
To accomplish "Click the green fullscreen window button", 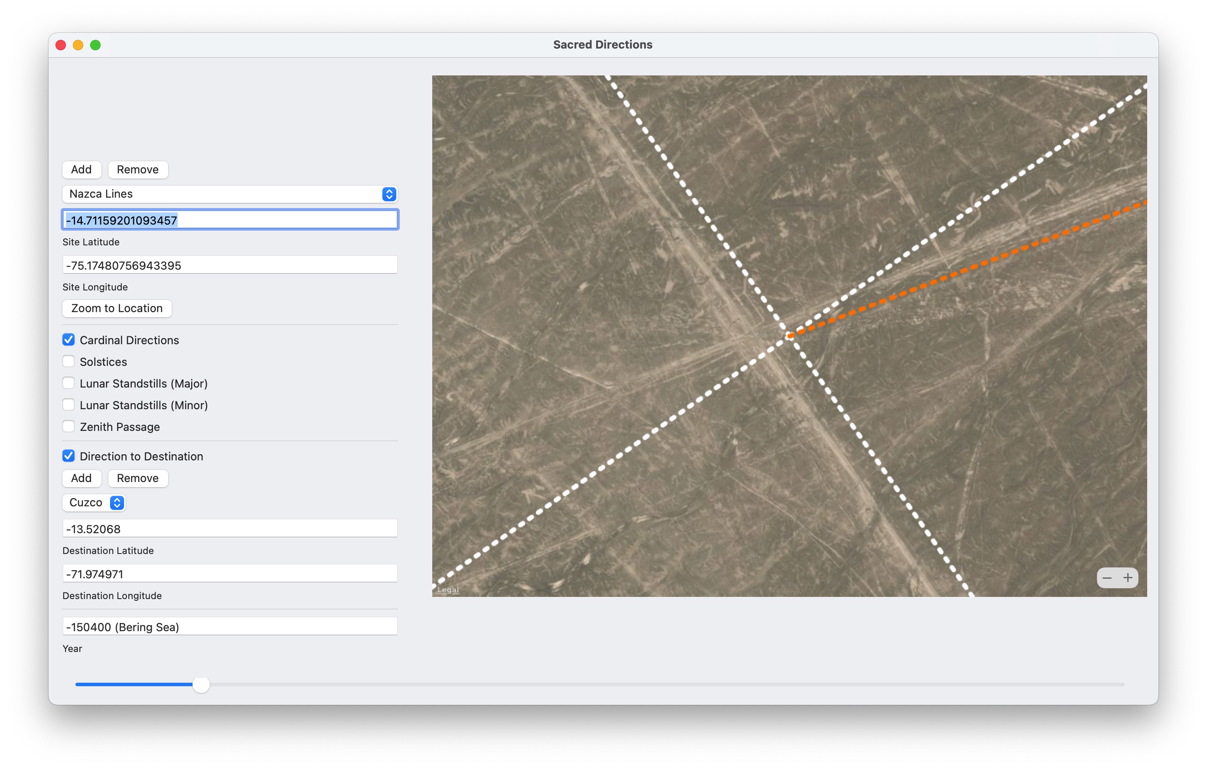I will (95, 45).
